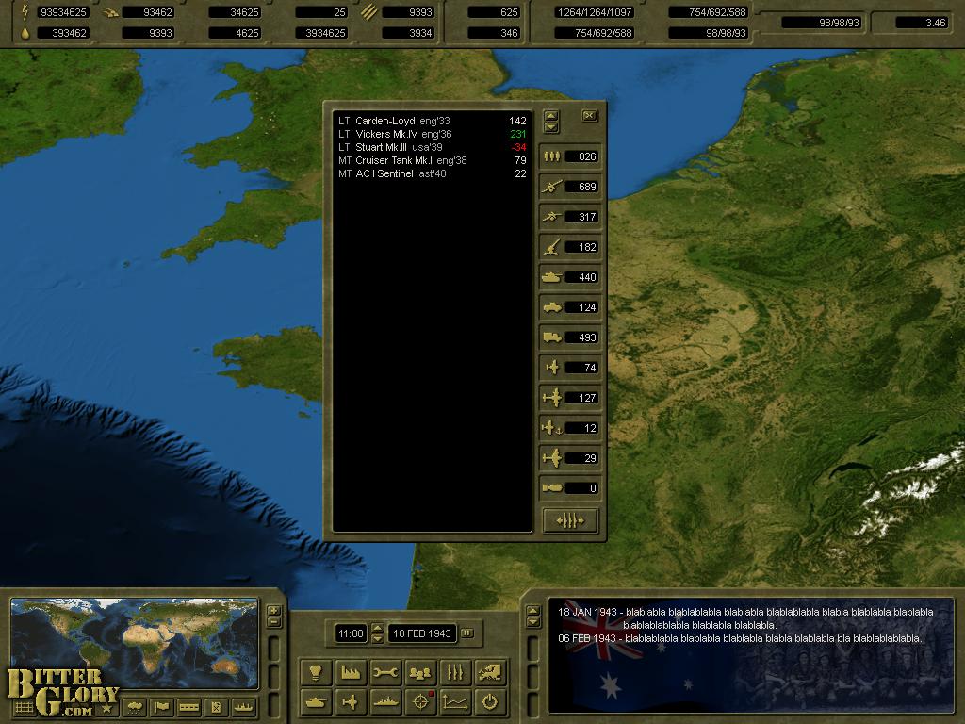The image size is (965, 724).
Task: Click the targeting crosshair icon
Action: pos(420,702)
